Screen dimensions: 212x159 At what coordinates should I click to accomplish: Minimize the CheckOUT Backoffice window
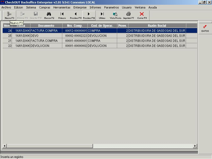tap(200, 2)
